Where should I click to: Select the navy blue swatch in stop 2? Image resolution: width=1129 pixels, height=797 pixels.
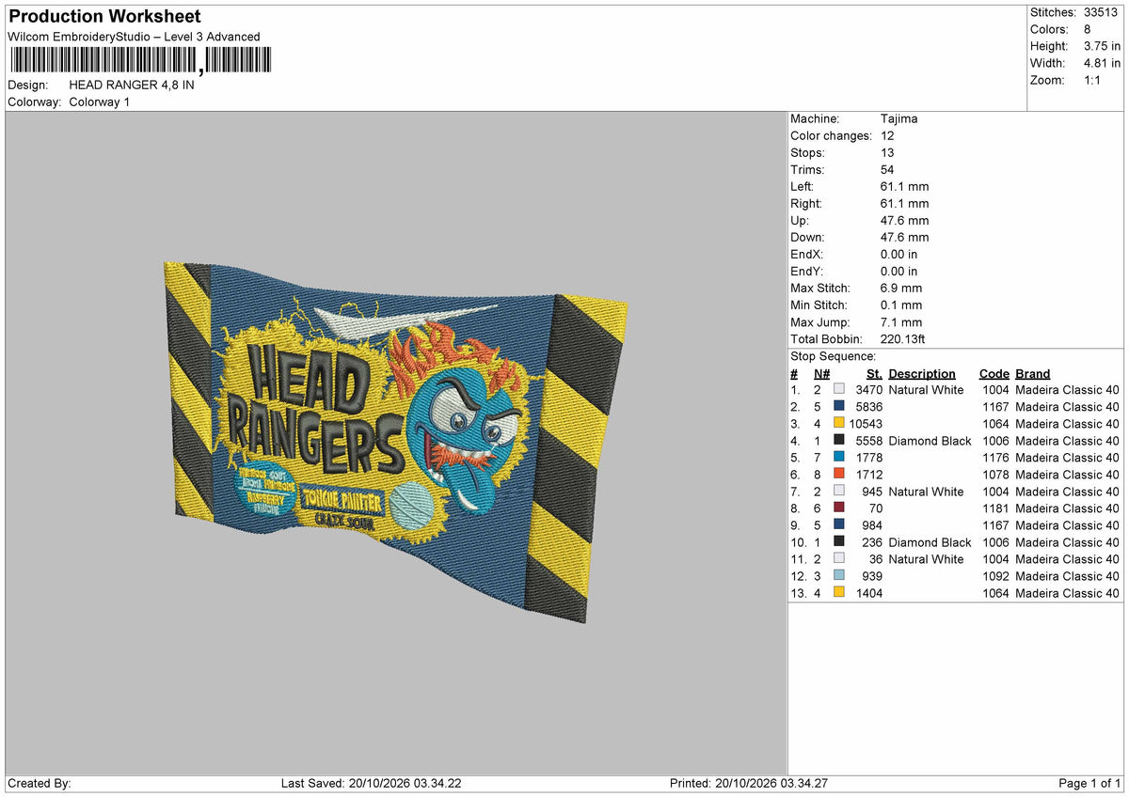pos(838,406)
